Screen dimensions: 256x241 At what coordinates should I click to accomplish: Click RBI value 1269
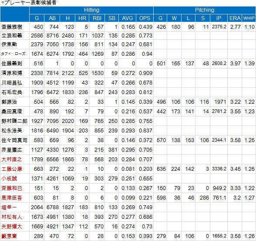[x=98, y=54]
